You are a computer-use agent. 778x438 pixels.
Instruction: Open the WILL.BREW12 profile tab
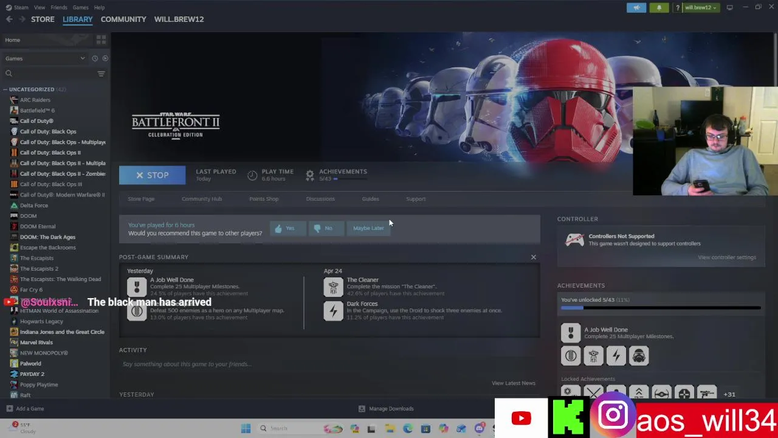[x=179, y=19]
